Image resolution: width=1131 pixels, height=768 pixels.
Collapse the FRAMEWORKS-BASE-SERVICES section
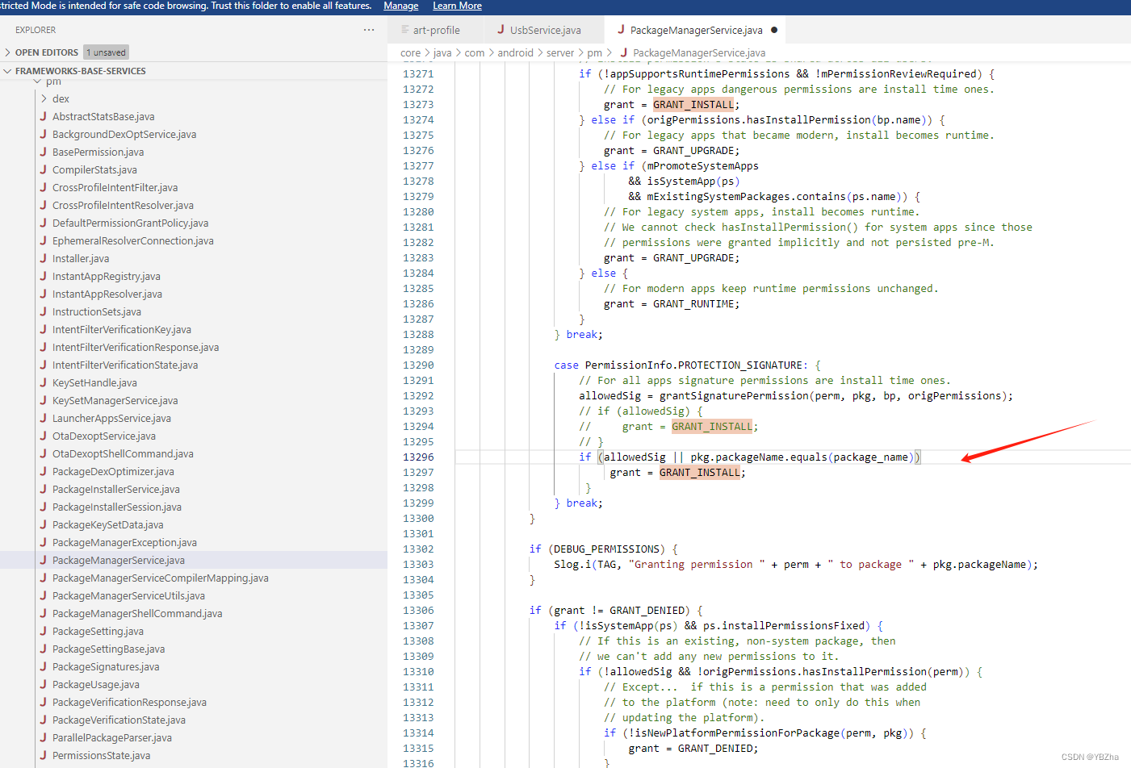click(x=6, y=70)
